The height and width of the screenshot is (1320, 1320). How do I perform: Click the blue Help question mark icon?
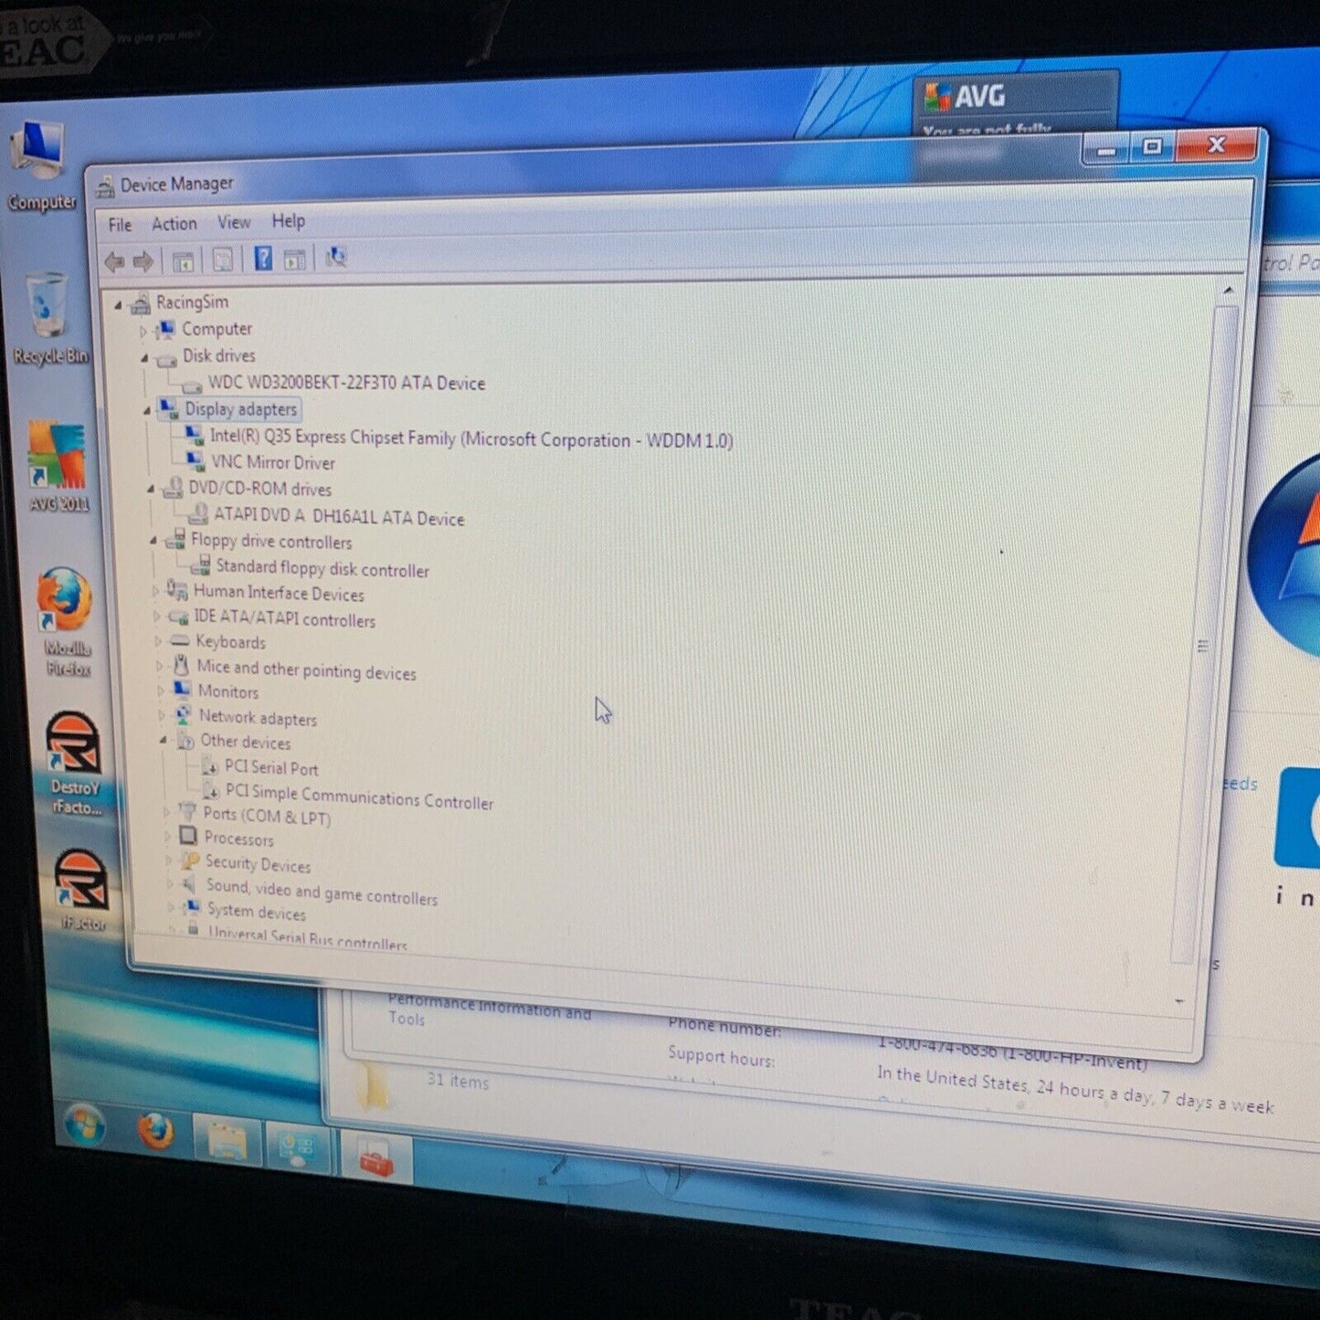pos(263,259)
